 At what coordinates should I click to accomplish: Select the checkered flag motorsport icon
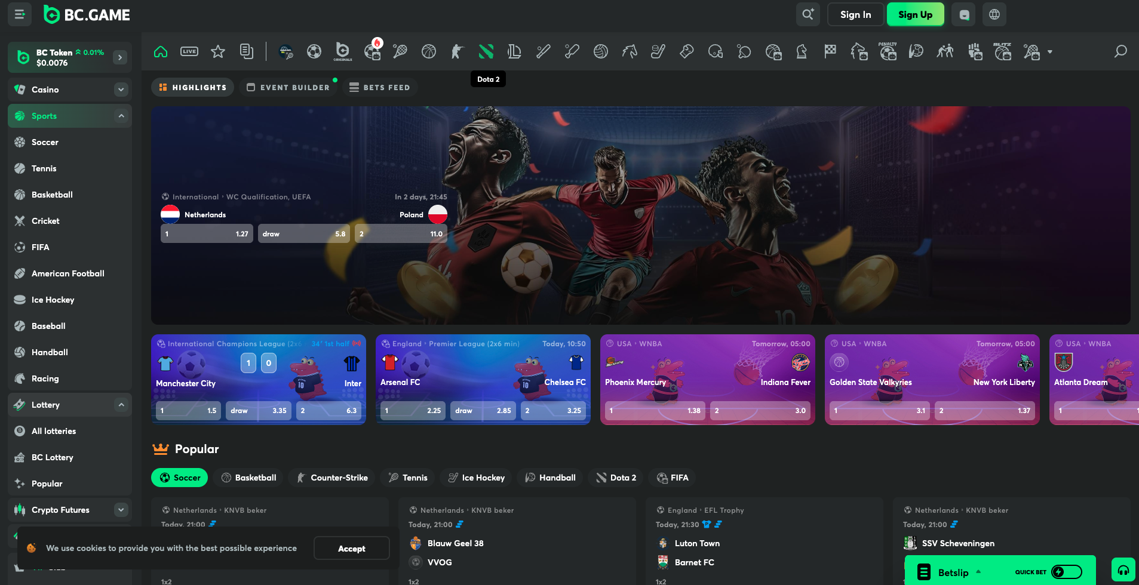[x=830, y=51]
